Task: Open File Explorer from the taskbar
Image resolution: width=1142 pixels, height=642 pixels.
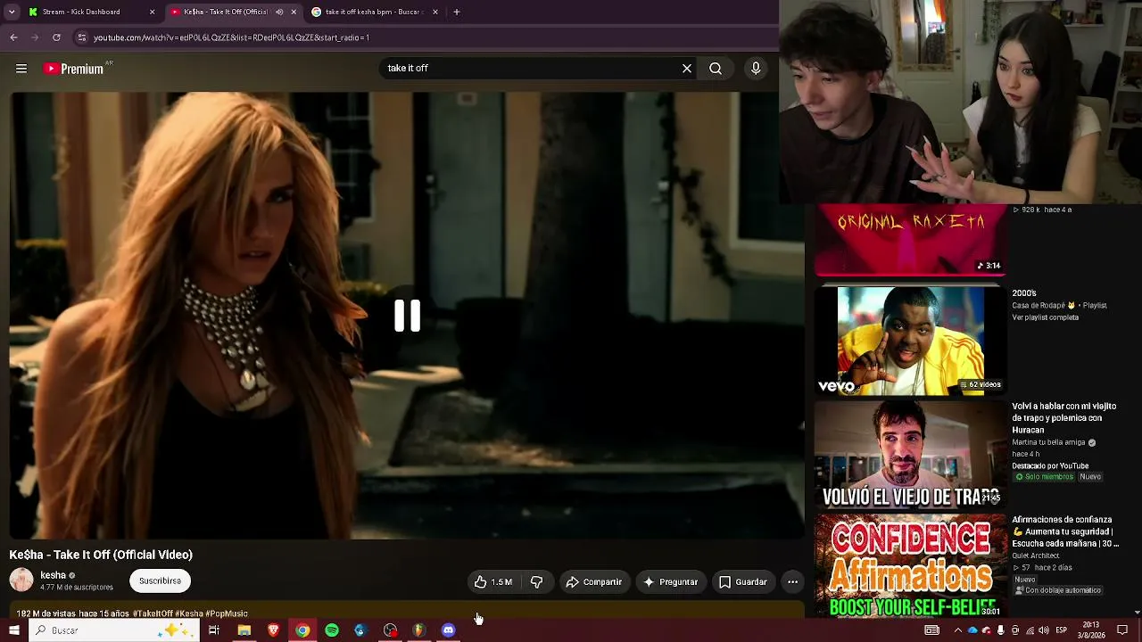Action: (x=244, y=630)
